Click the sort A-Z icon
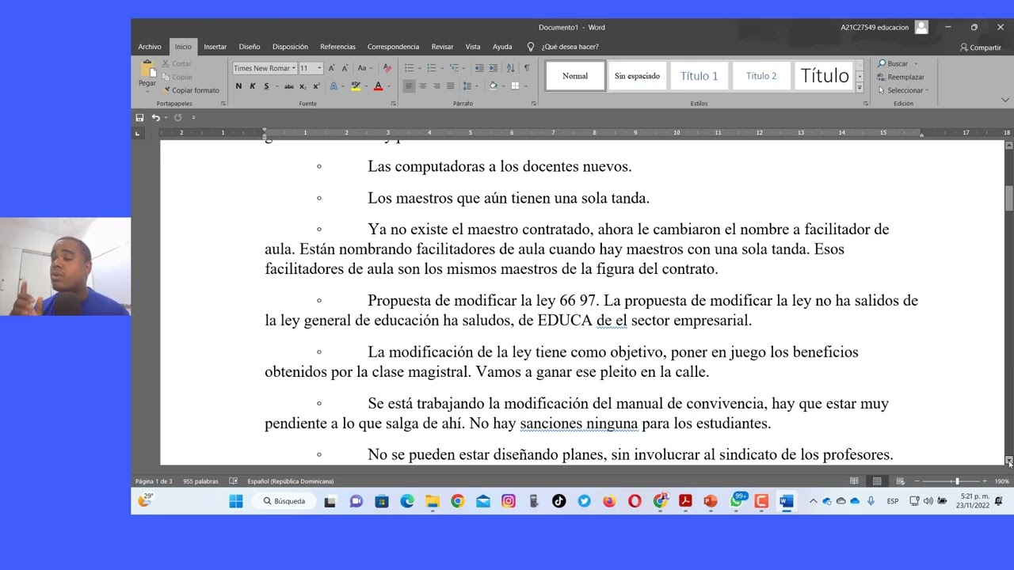The image size is (1014, 570). point(510,68)
